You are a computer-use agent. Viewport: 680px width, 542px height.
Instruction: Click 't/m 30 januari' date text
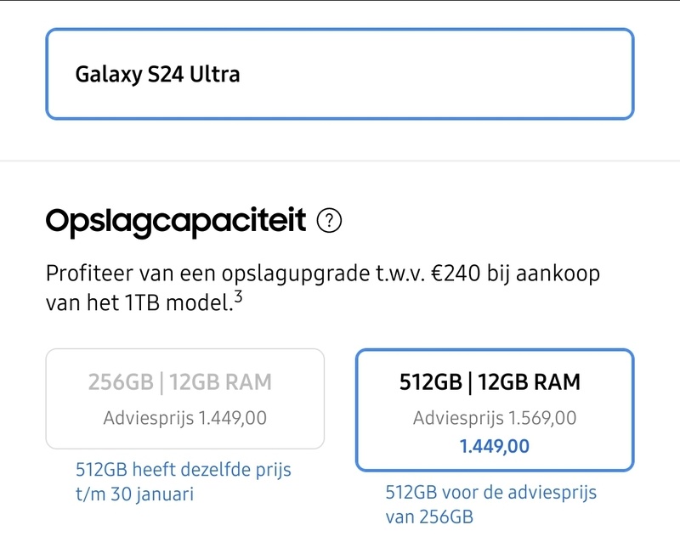134,493
